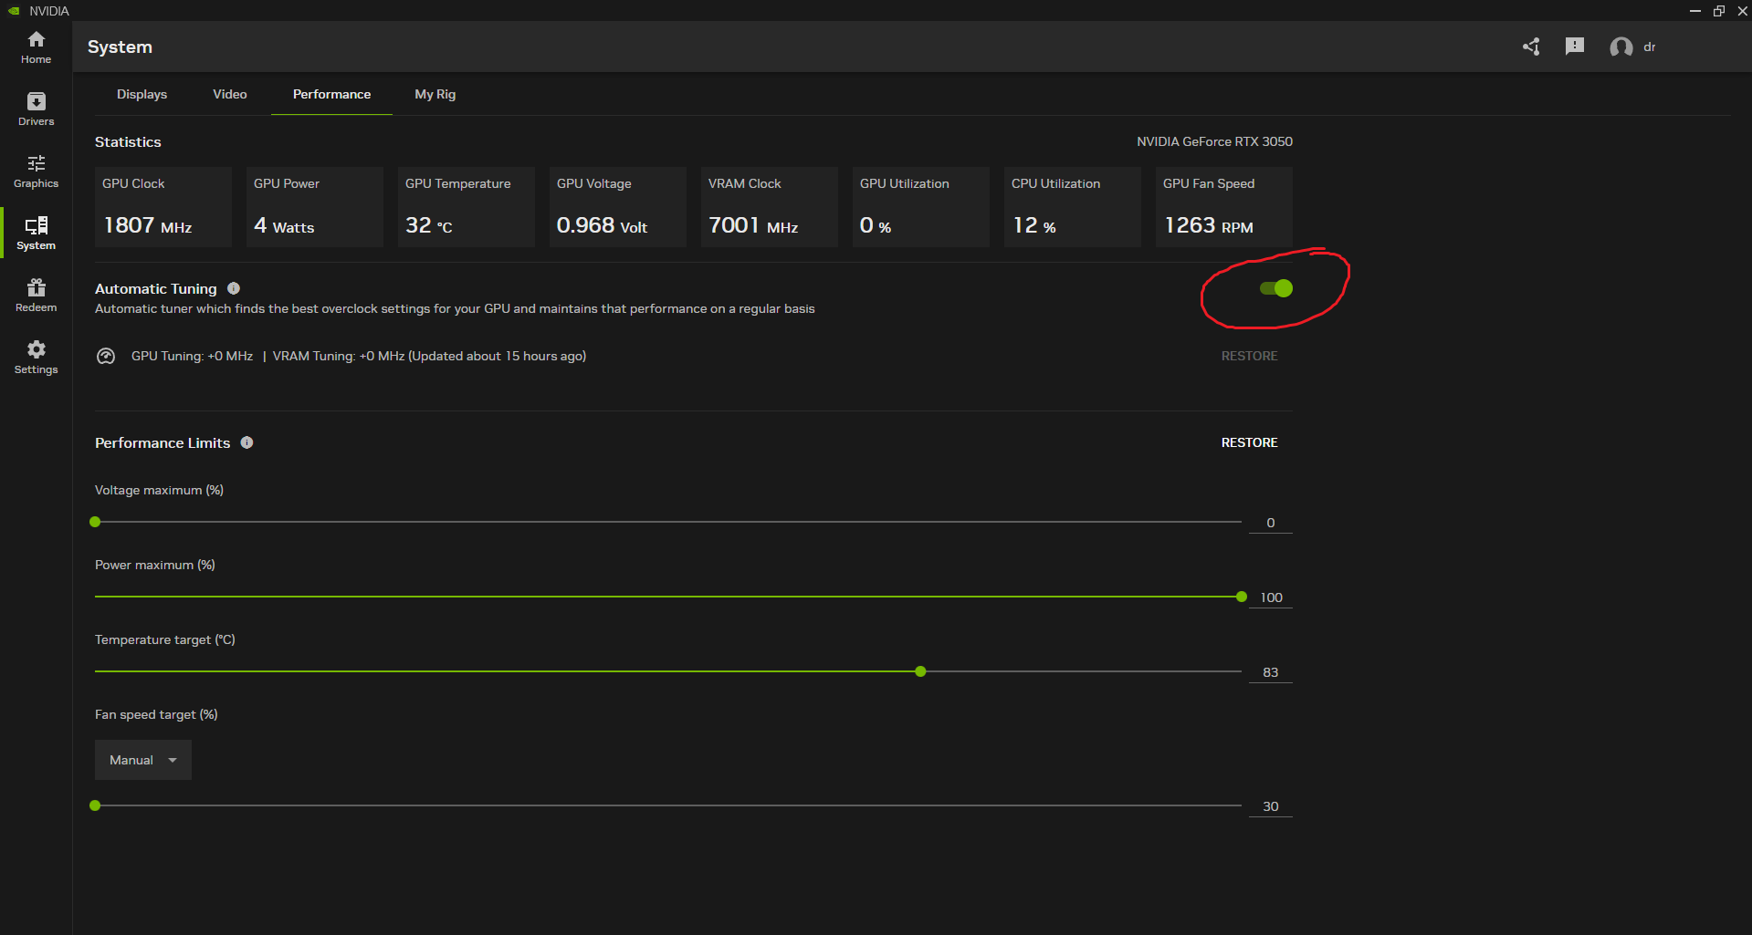Open the feedback notification icon
The image size is (1752, 935).
[x=1575, y=47]
